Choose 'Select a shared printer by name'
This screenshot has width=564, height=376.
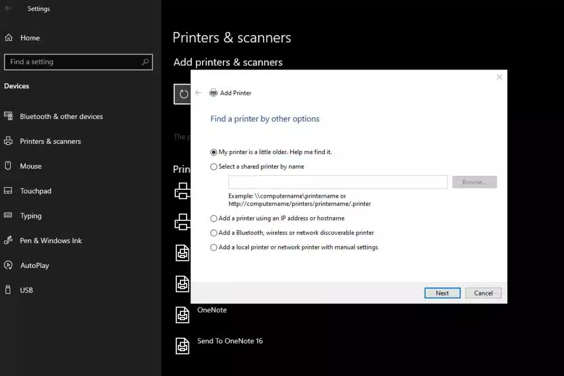pyautogui.click(x=214, y=167)
